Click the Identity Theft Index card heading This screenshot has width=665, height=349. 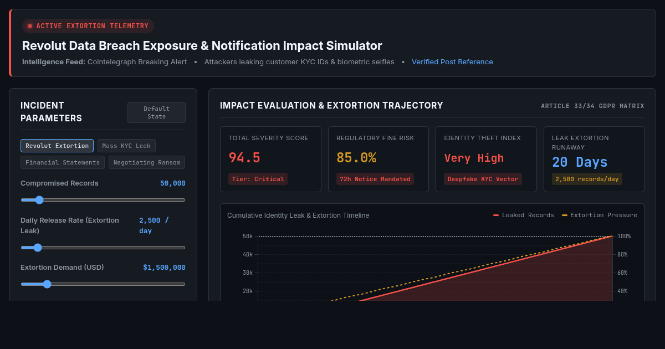pyautogui.click(x=483, y=138)
